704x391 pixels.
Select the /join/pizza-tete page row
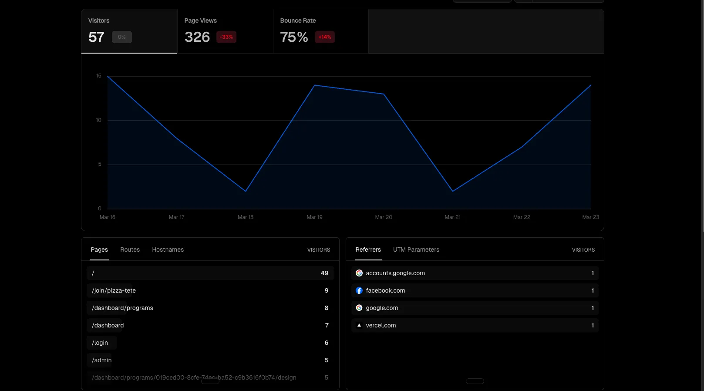210,290
